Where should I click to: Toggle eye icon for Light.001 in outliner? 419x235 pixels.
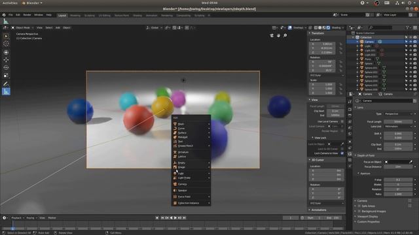click(x=410, y=50)
